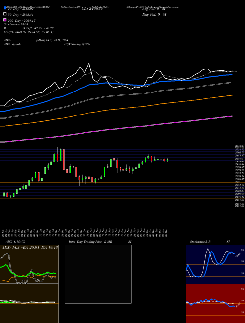Click the blue 20 Day EMA legend swatch
This screenshot has width=245, height=323.
click(5, 8)
